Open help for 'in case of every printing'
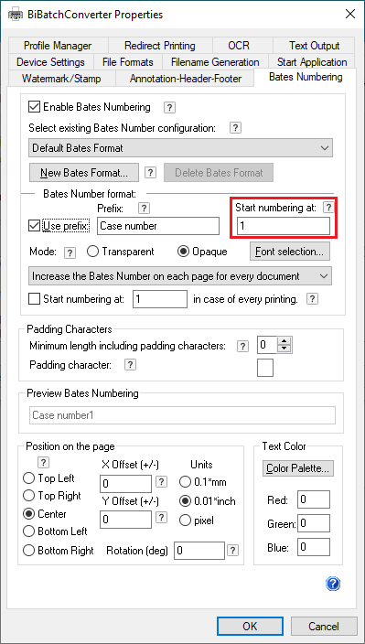 click(x=313, y=299)
